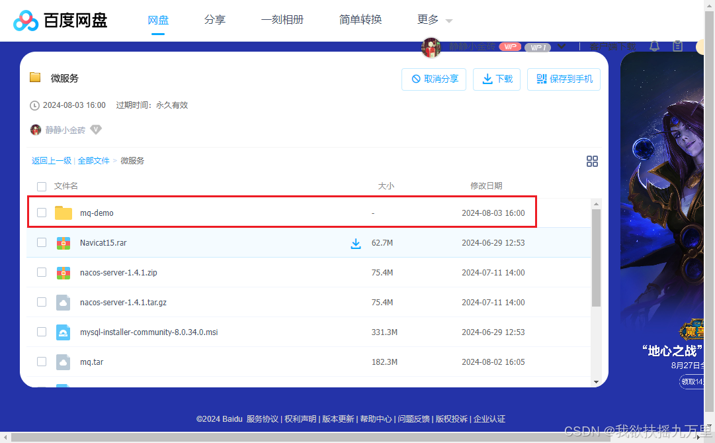Open 权利声明 footer link
The image size is (715, 443).
point(300,418)
